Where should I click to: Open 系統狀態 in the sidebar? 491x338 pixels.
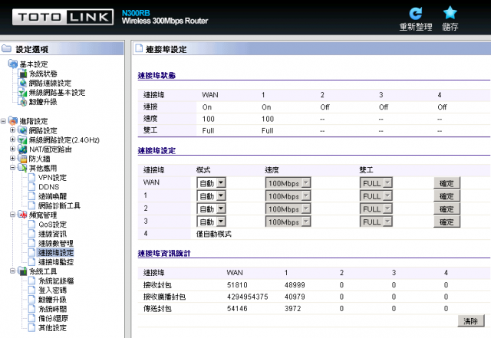click(43, 74)
